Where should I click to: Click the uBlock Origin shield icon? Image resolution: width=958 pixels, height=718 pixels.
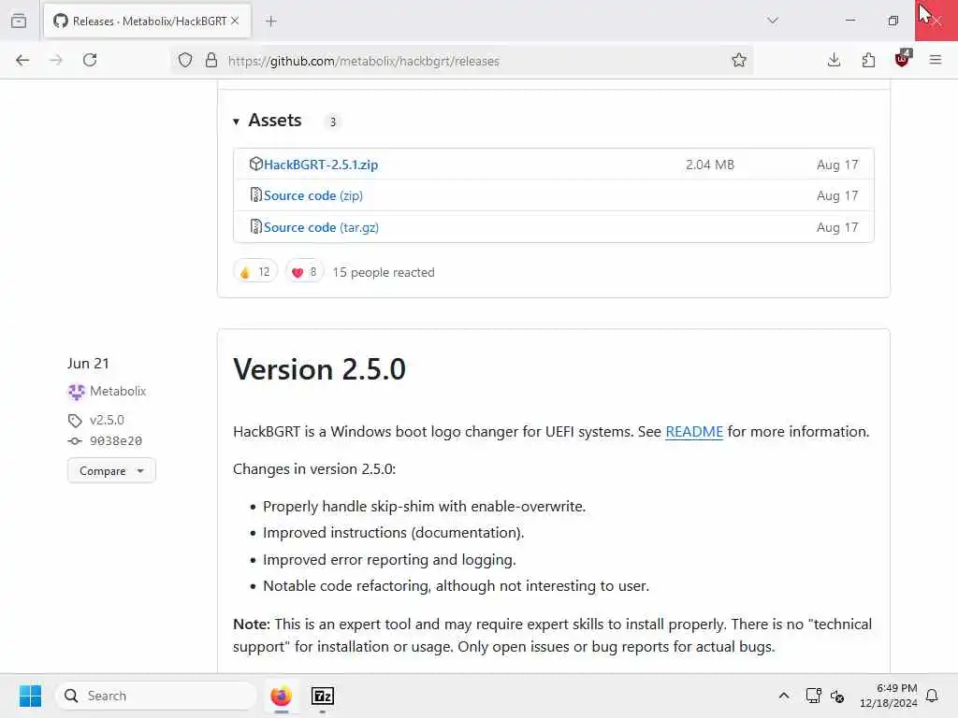click(x=903, y=59)
